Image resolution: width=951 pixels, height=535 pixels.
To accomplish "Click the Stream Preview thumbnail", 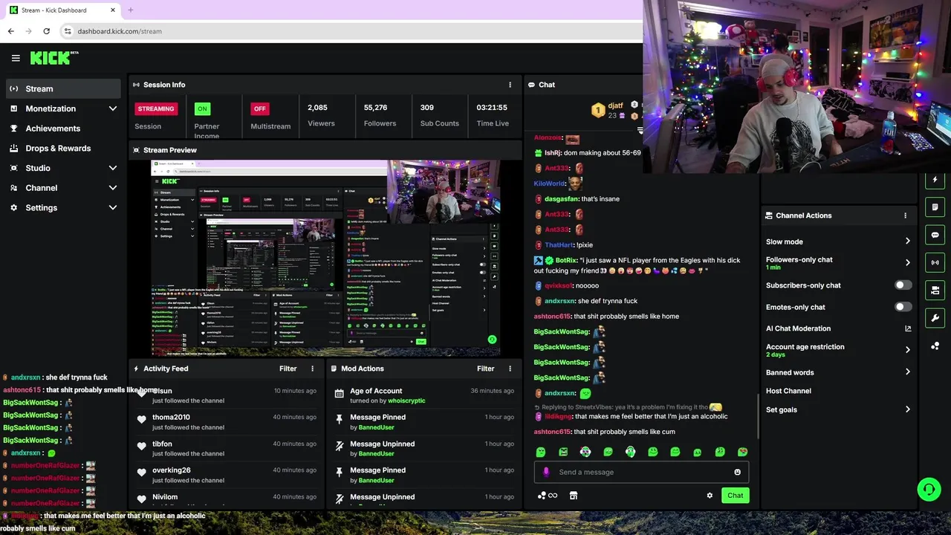I will tap(325, 259).
